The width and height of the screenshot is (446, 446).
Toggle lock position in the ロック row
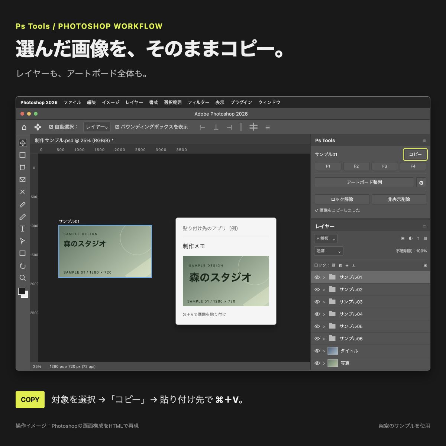click(x=347, y=265)
